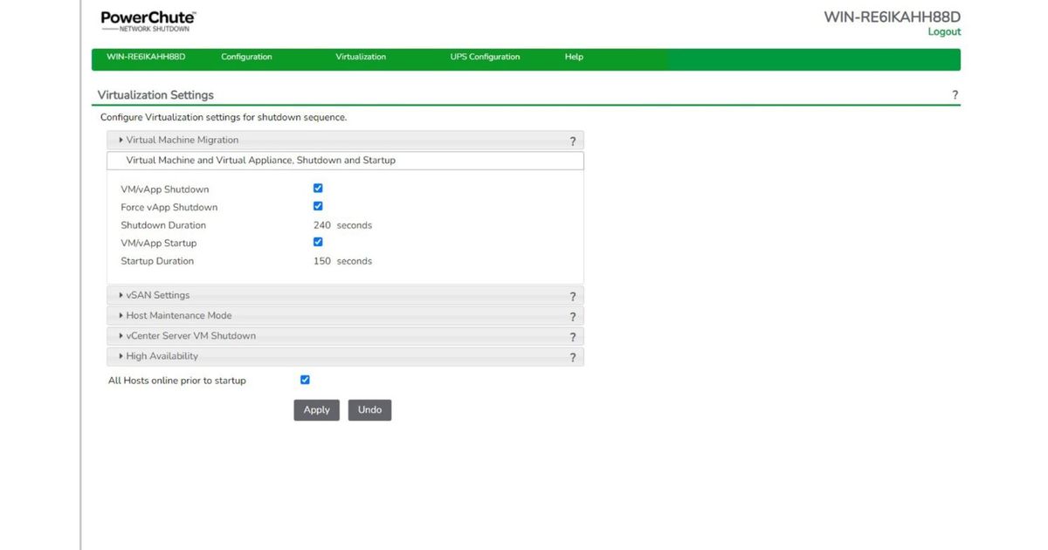Screen dimensions: 1048x550
Task: Open the UPS Configuration menu
Action: [x=485, y=57]
